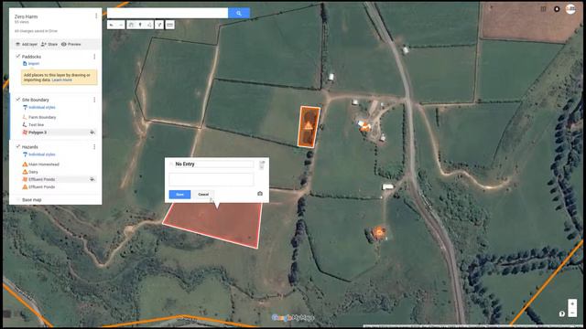Click the Zero Harm map title

pos(26,16)
